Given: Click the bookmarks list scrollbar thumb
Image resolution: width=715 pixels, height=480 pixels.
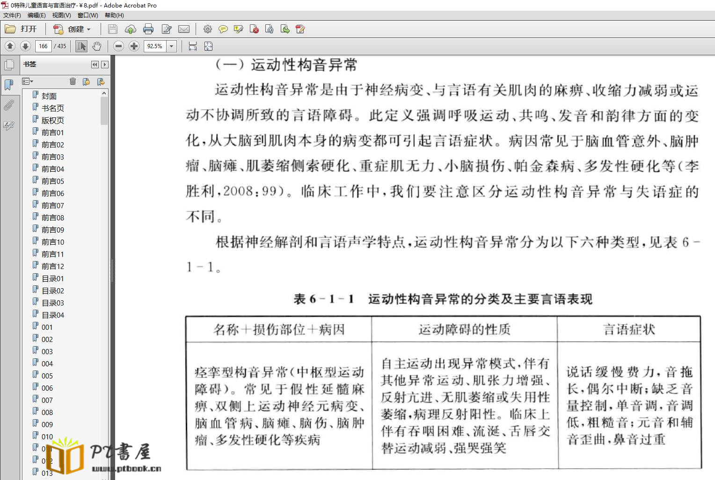Looking at the screenshot, I should (x=104, y=111).
